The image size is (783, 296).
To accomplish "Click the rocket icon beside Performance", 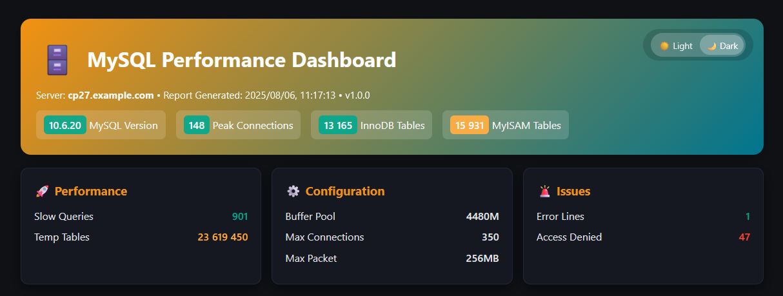I will pyautogui.click(x=42, y=191).
